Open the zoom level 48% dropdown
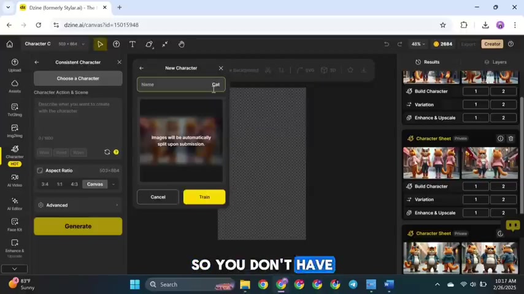The height and width of the screenshot is (294, 524). tap(418, 44)
